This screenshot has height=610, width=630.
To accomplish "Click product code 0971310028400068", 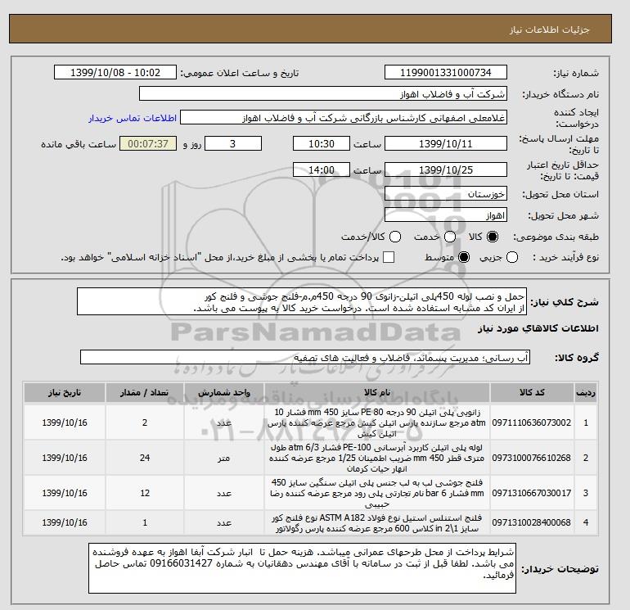I will pyautogui.click(x=532, y=522).
